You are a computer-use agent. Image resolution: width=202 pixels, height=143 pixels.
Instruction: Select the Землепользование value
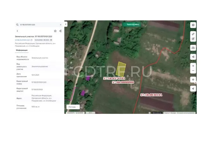tap(40, 66)
